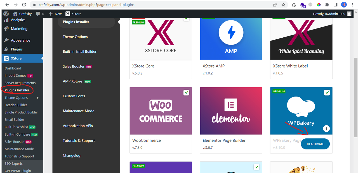The image size is (358, 173).
Task: Open Howdy, IKAdmin1989 account menu
Action: coord(332,14)
